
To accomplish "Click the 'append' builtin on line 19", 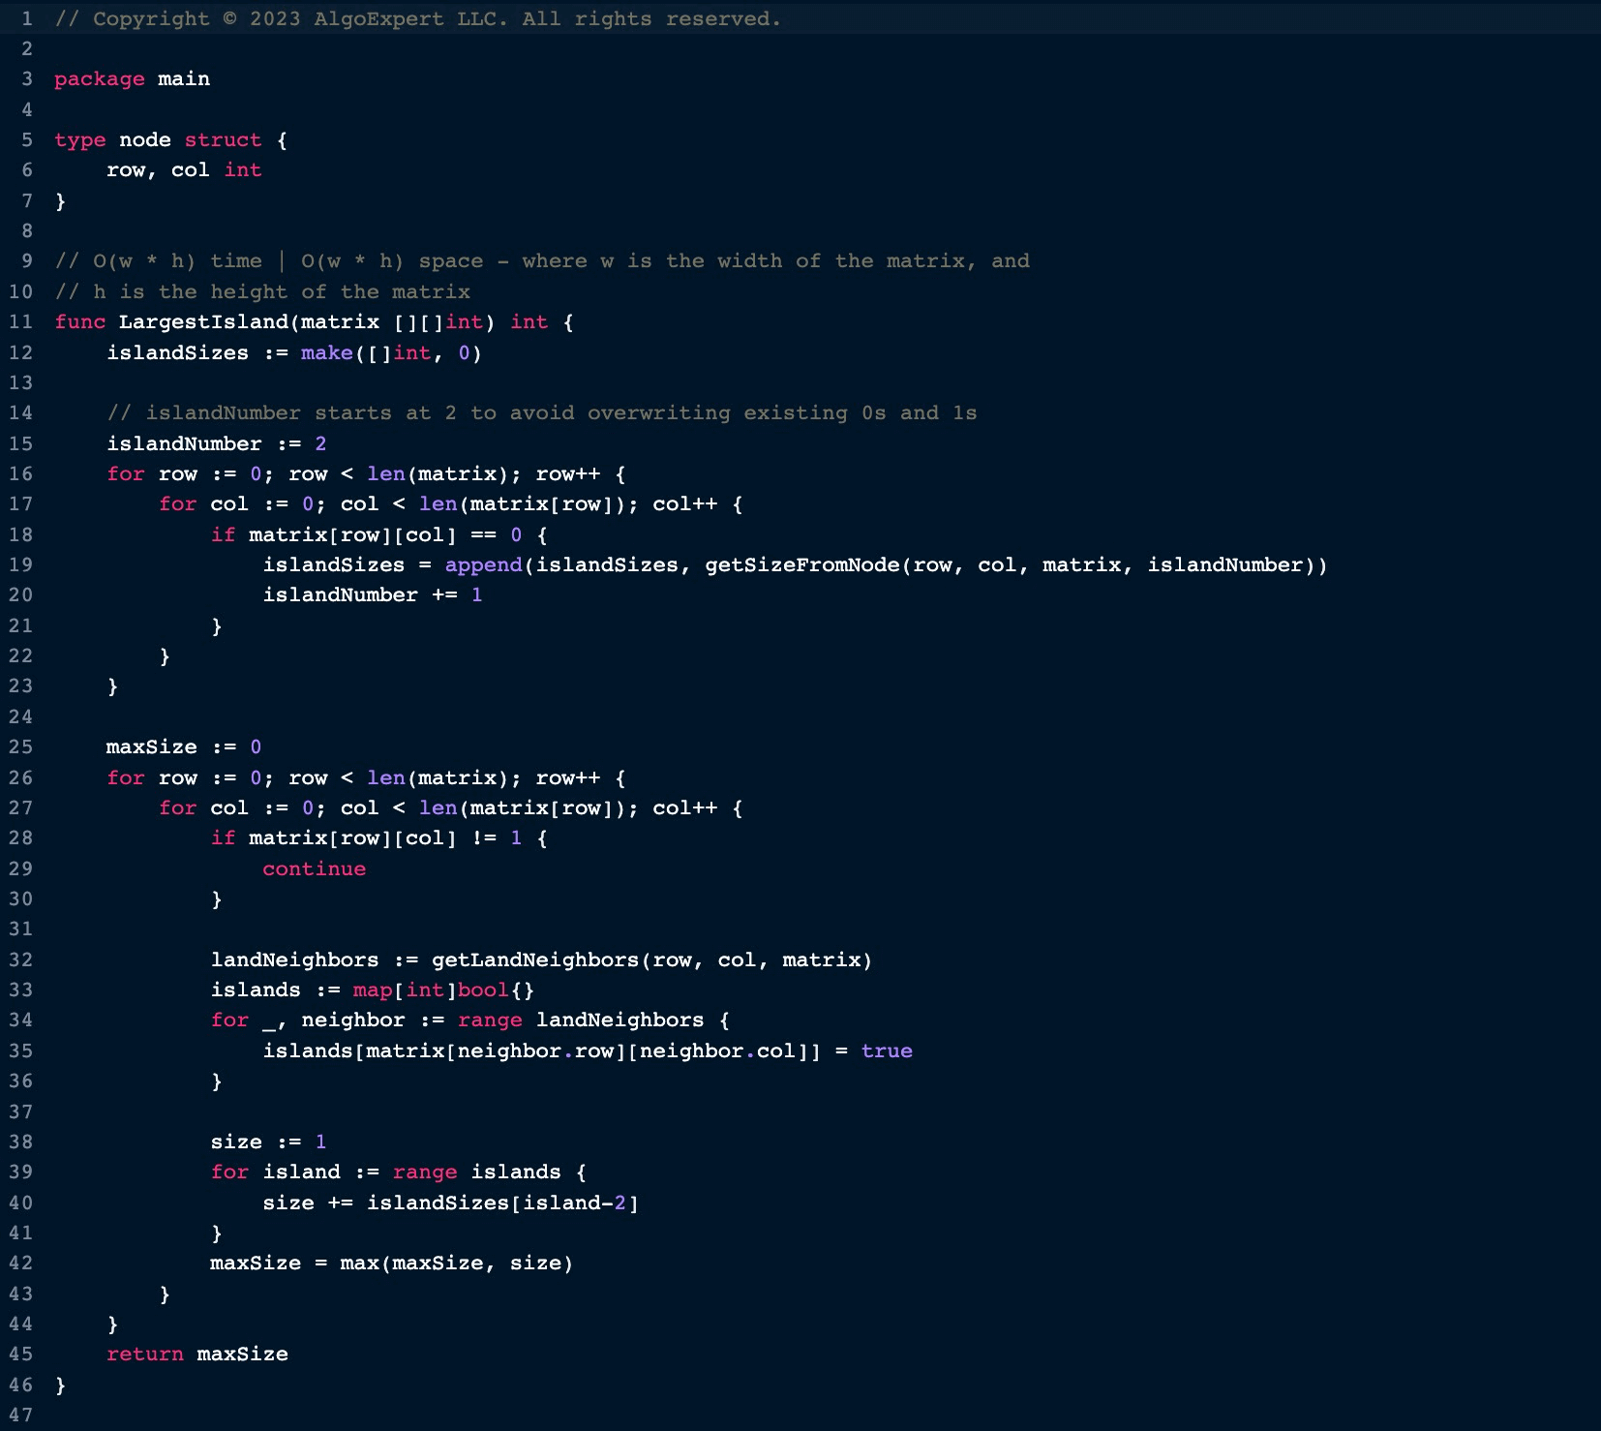I will 483,565.
